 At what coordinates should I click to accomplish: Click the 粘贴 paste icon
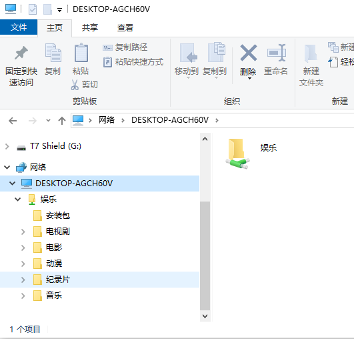click(81, 53)
